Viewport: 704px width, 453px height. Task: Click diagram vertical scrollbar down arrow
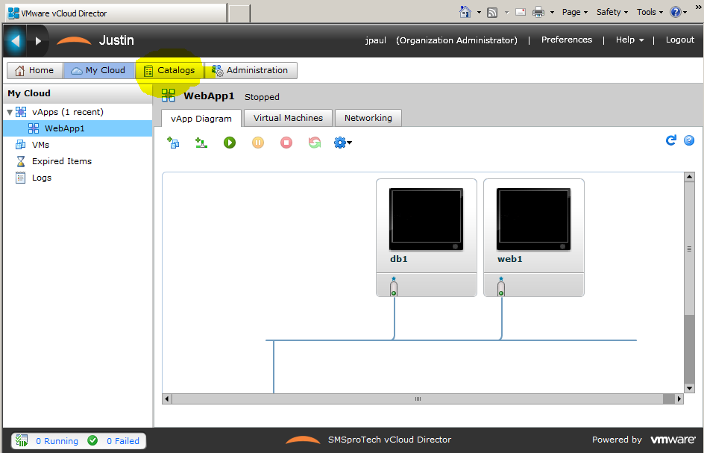tap(689, 388)
